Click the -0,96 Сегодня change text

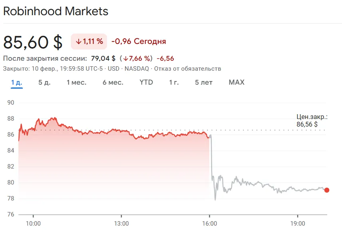click(x=139, y=42)
